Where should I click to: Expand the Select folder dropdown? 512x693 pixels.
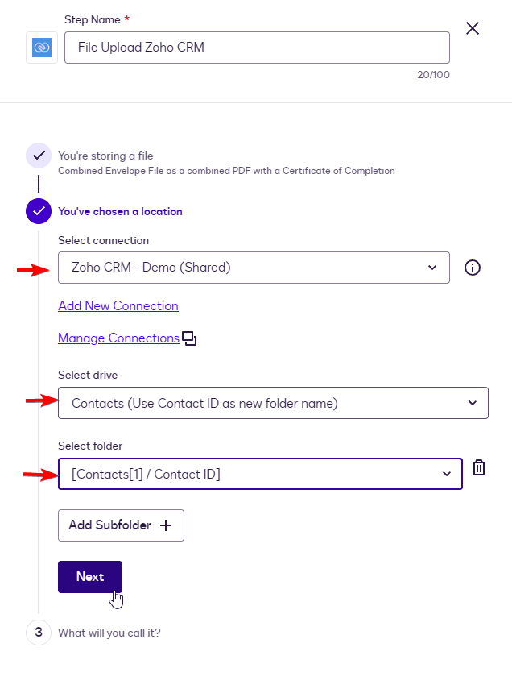pos(260,474)
